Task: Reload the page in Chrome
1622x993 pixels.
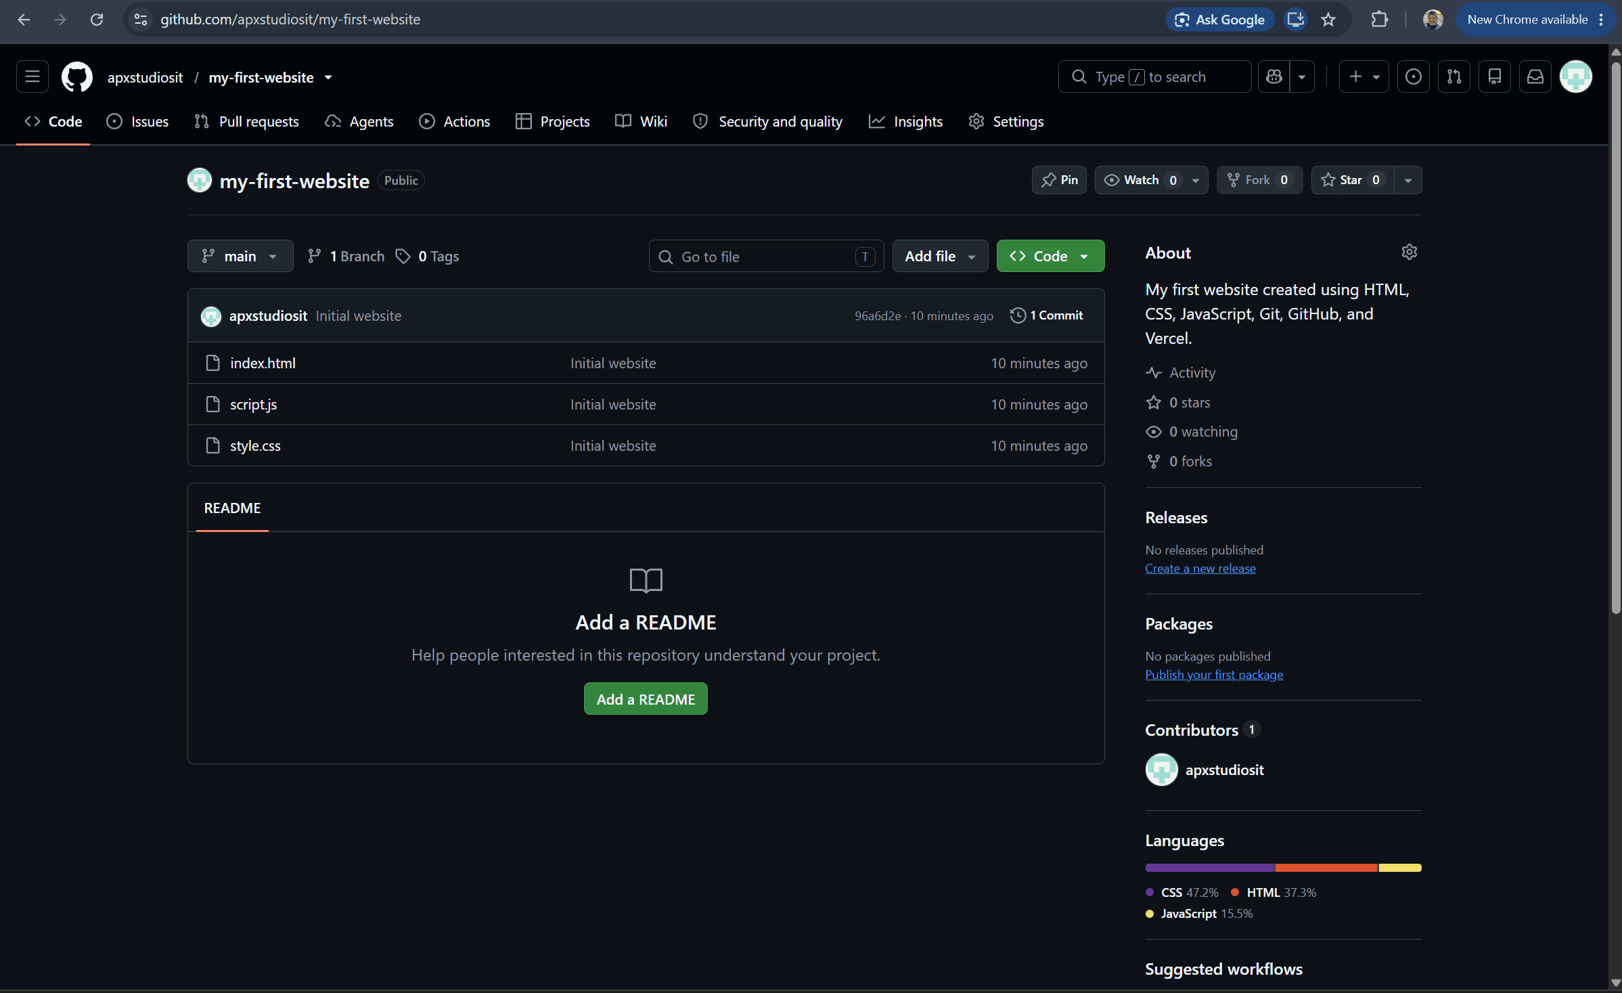Action: tap(97, 20)
